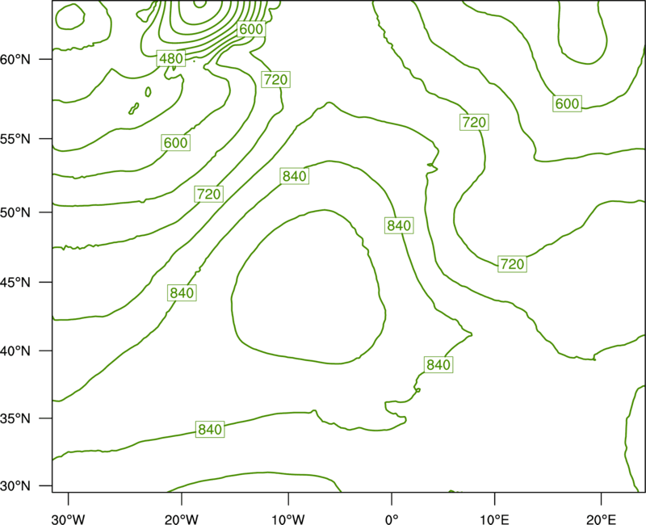This screenshot has width=646, height=525.
Task: Select the 720 contour label east of 10°E
Action: [512, 264]
